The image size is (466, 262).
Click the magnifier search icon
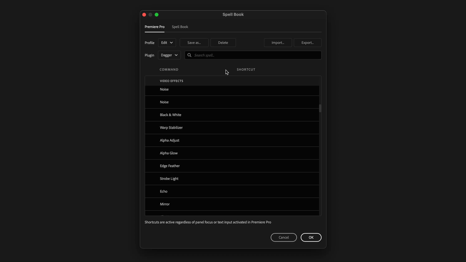click(189, 55)
